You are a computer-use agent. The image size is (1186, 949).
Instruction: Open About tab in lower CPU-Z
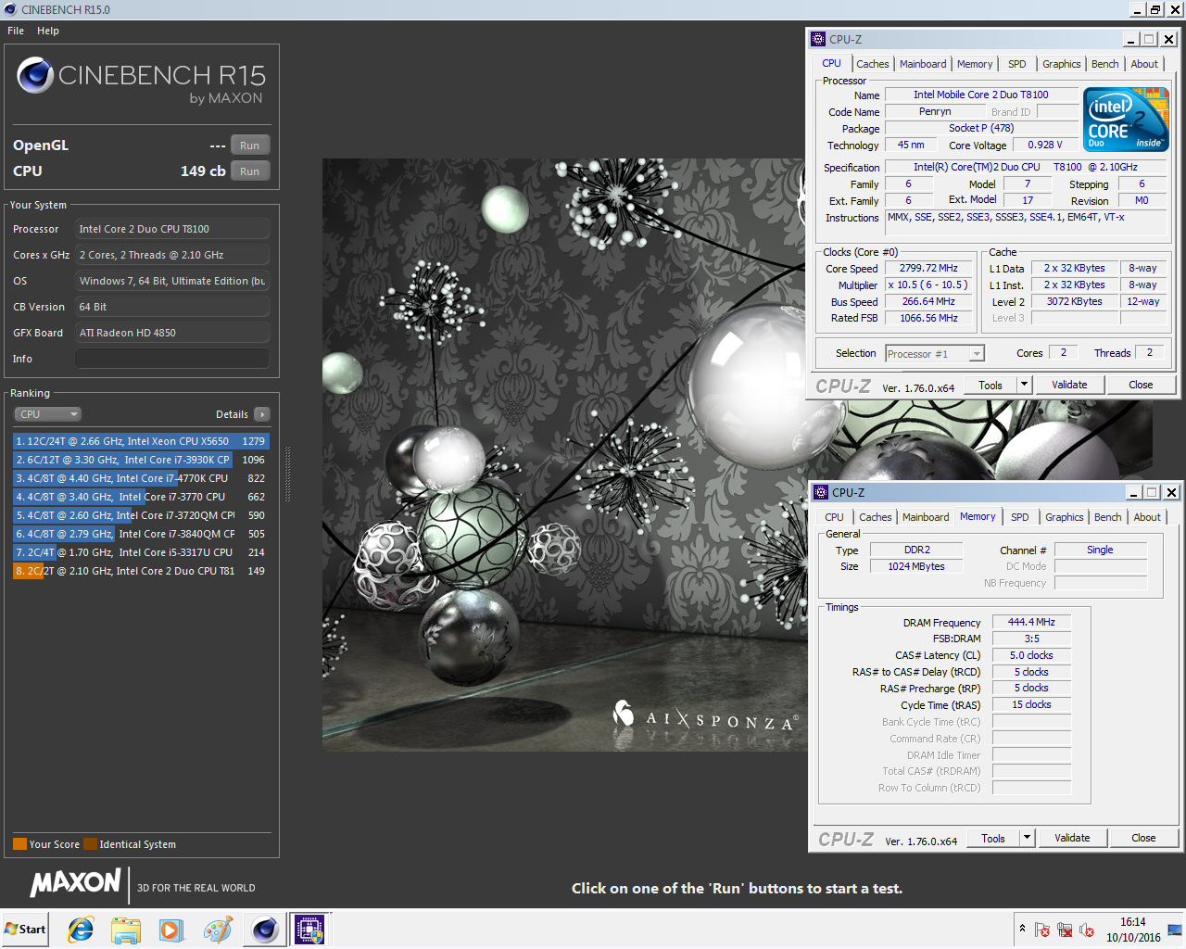click(1147, 517)
